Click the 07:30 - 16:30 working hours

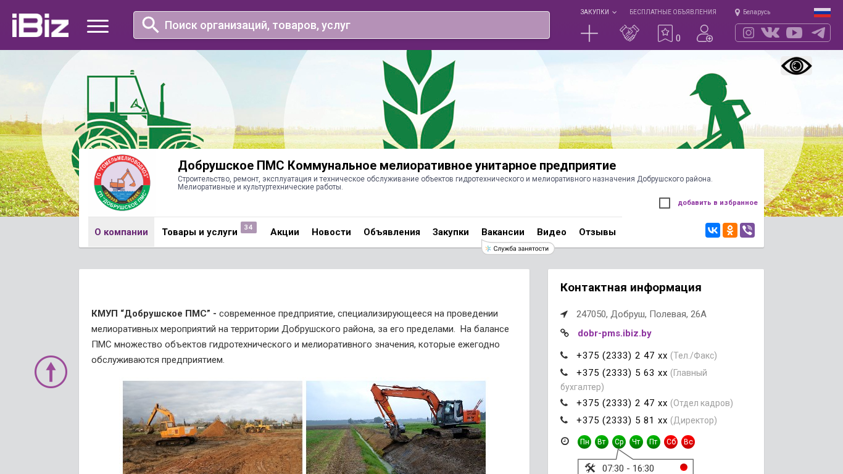(628, 468)
